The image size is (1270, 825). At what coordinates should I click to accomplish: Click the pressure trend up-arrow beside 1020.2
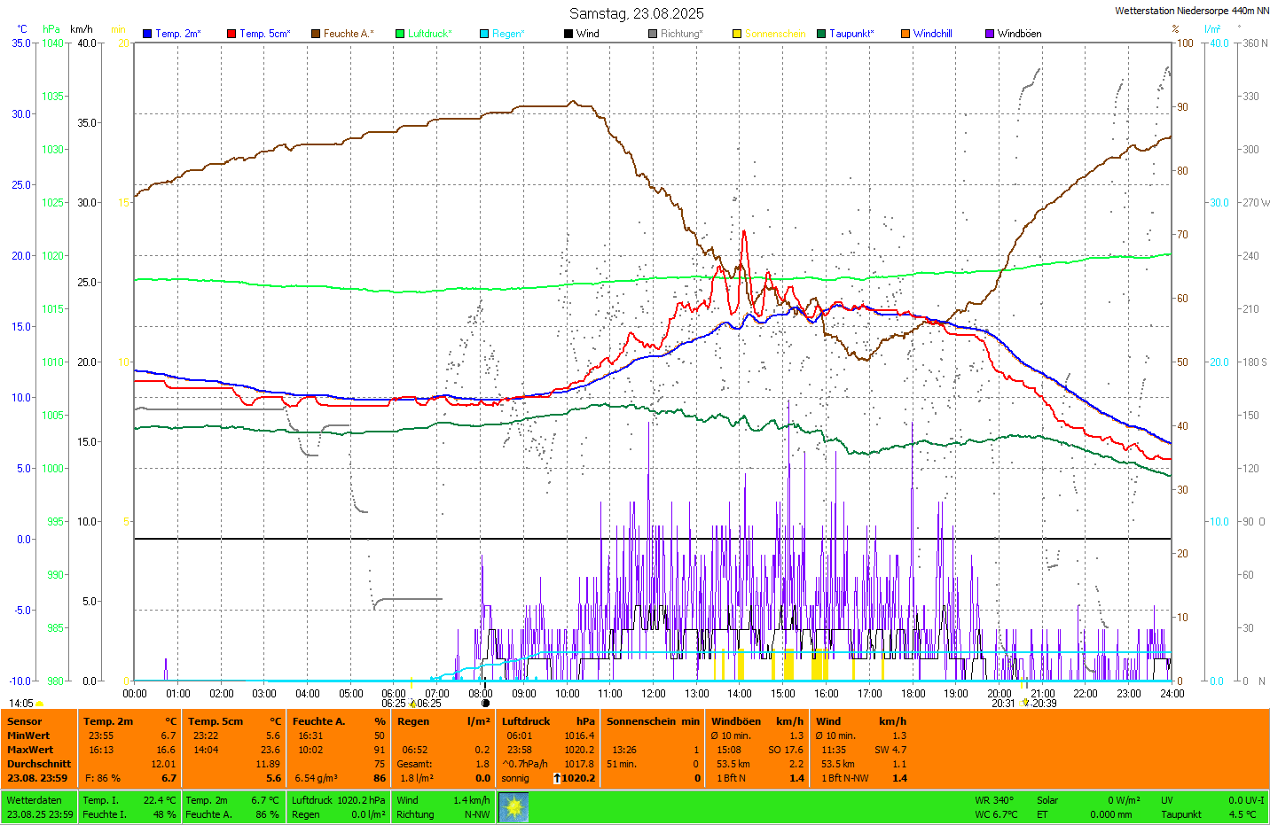(556, 778)
